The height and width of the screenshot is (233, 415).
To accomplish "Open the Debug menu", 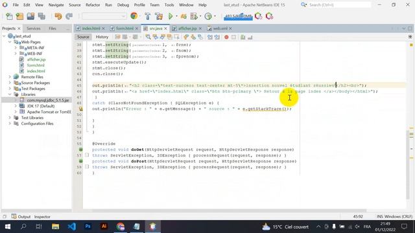I will point(123,5).
